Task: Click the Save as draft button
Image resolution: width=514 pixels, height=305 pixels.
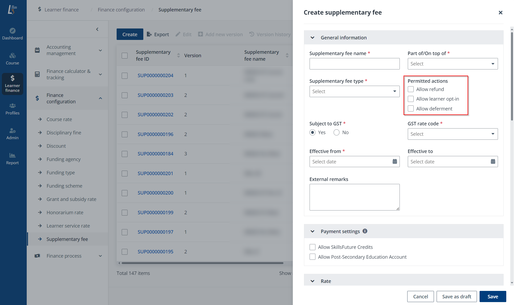Action: pyautogui.click(x=457, y=296)
